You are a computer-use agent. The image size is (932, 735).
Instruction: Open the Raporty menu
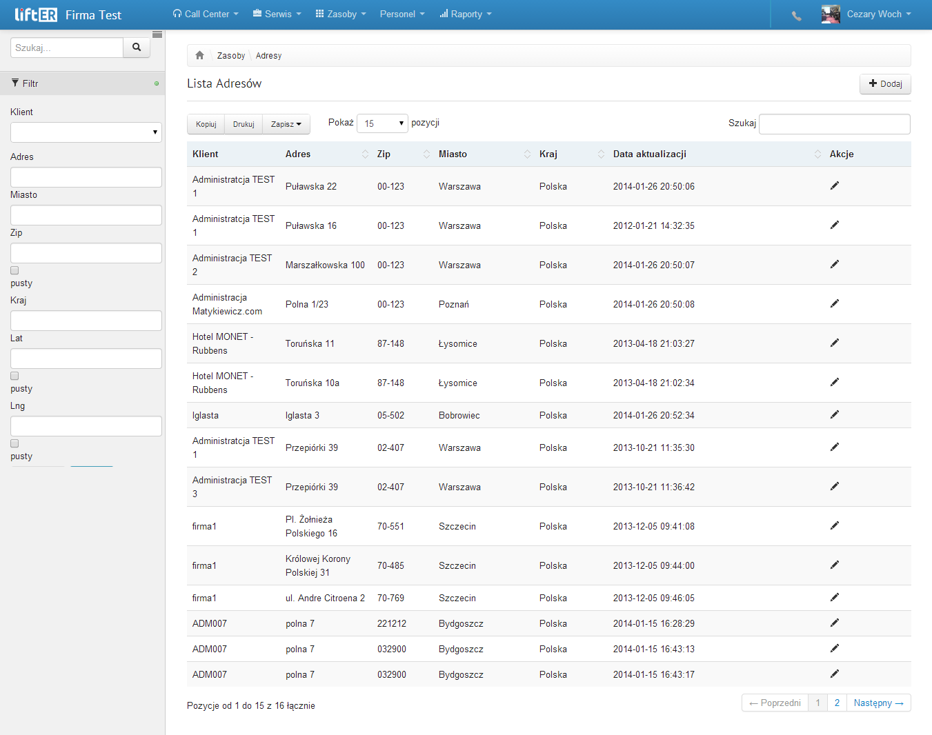pyautogui.click(x=466, y=14)
